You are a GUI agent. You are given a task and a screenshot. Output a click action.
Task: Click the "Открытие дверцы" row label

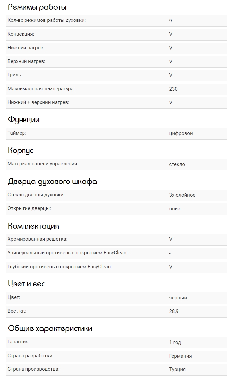(x=29, y=209)
